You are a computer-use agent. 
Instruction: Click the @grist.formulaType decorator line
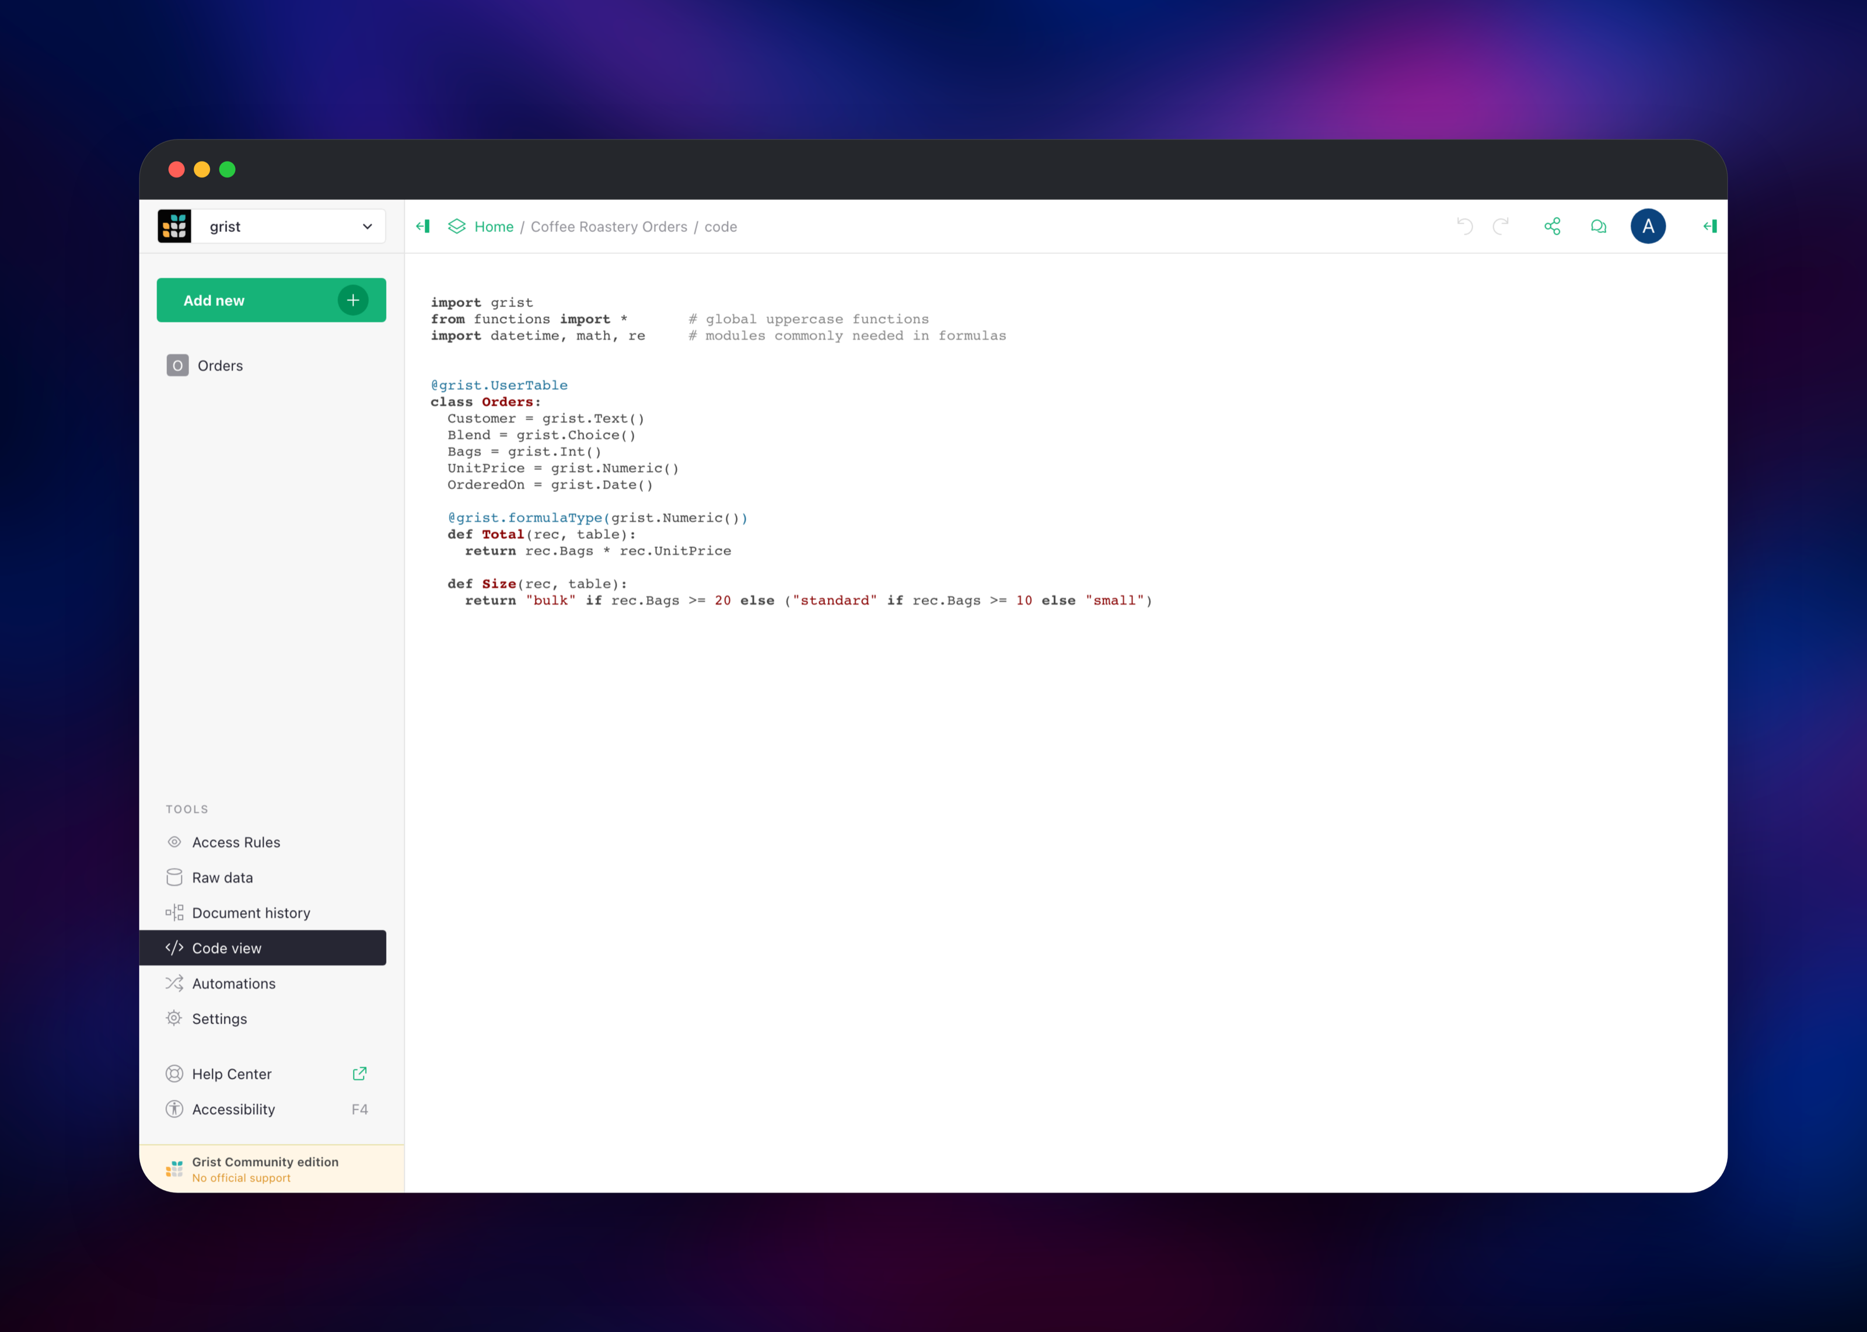click(x=597, y=518)
